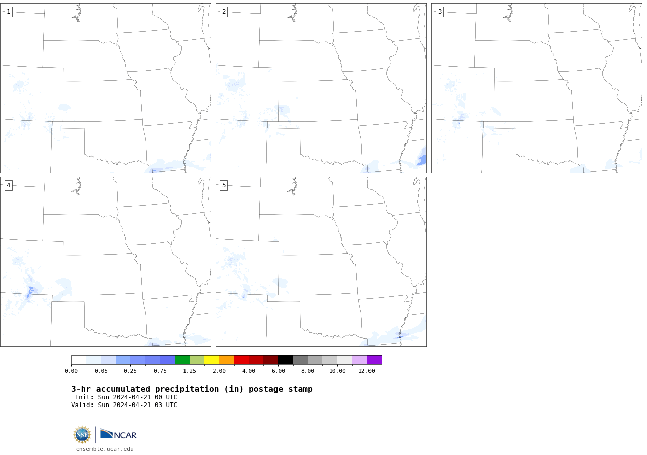Click the "2.00" colorbar tick label

[x=219, y=371]
